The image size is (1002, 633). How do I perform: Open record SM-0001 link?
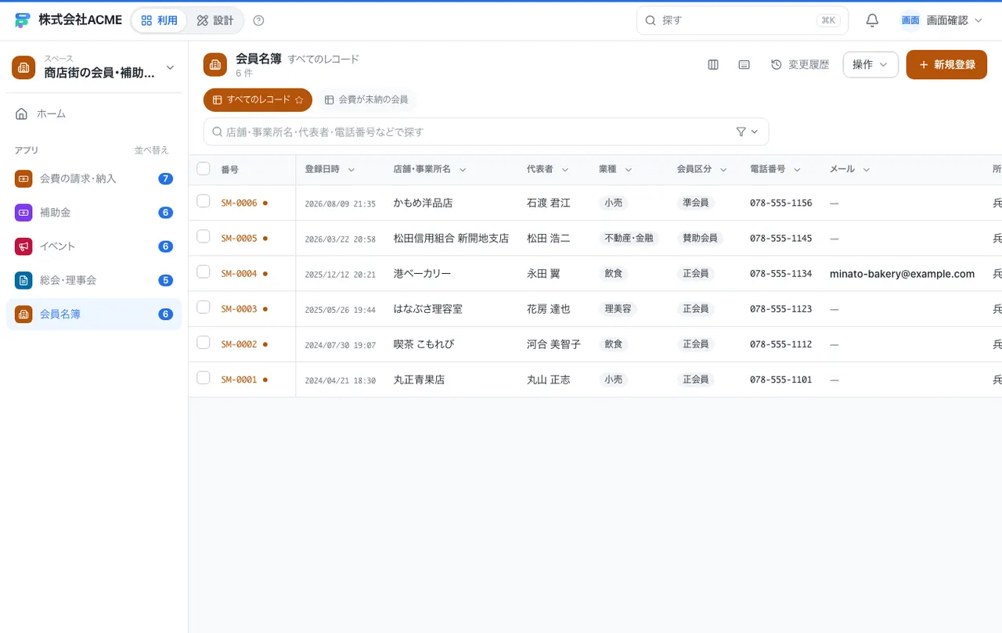[x=239, y=379]
